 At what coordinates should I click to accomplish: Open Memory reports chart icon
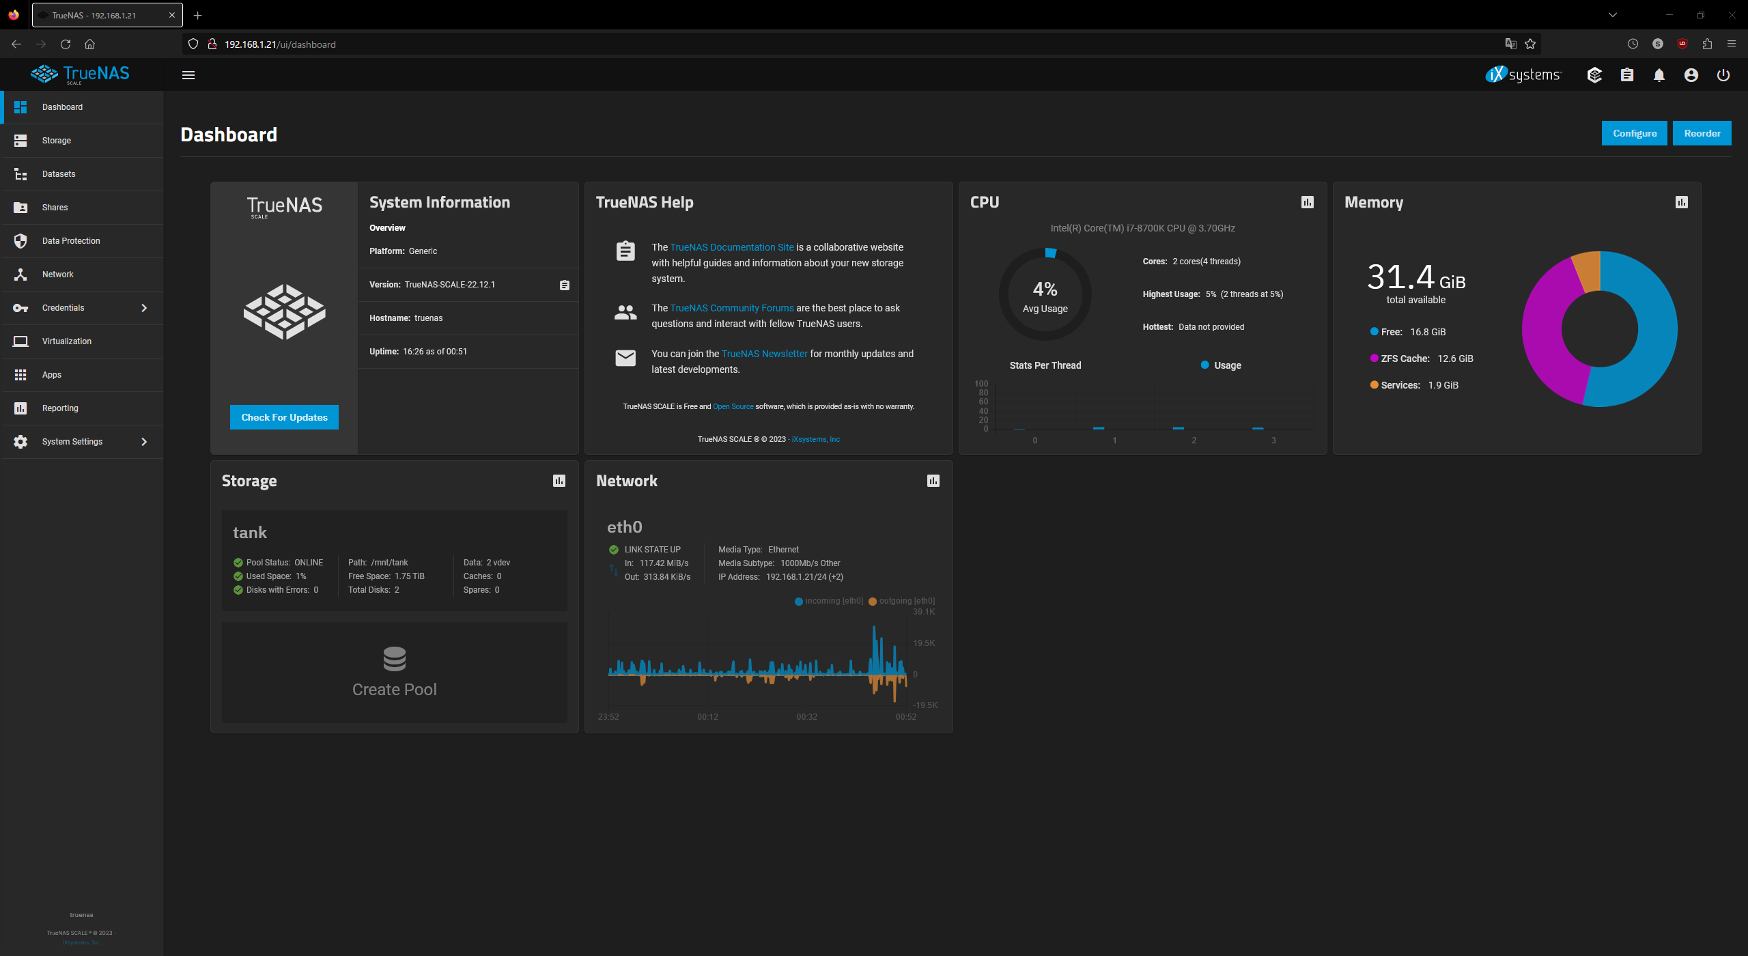(1681, 202)
